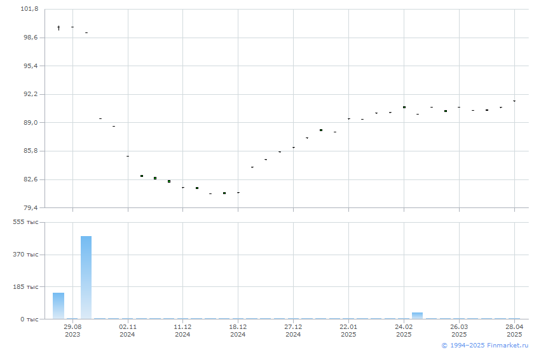The height and width of the screenshot is (350, 534).
Task: Click the '85,8' price axis label
Action: [31, 150]
